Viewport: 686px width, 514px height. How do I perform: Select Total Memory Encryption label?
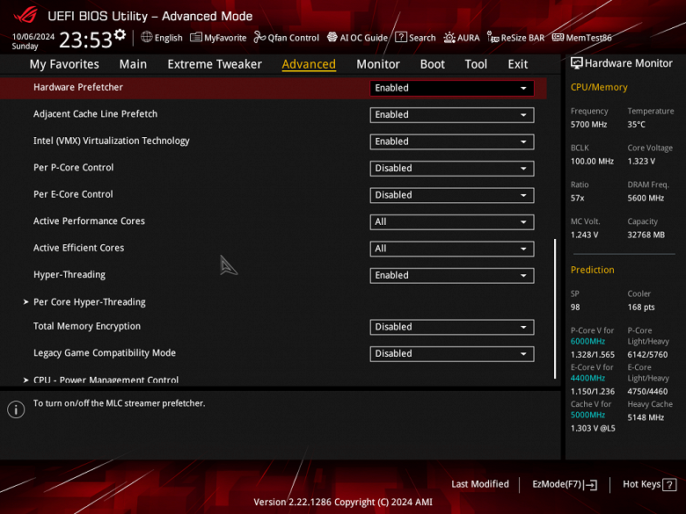[87, 327]
